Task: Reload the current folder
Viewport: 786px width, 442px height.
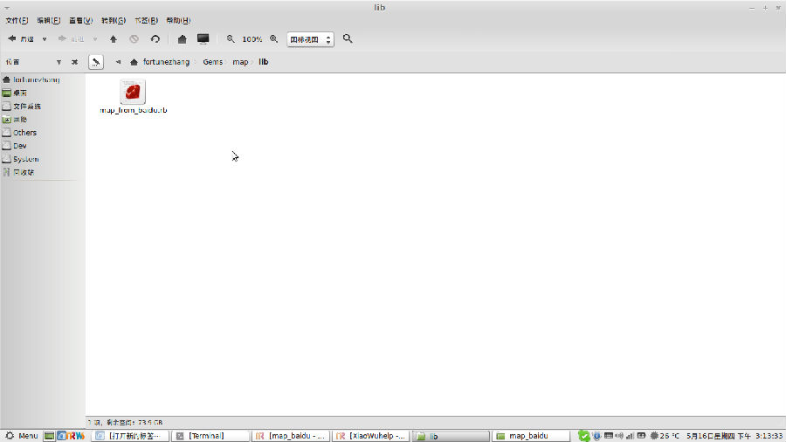Action: pyautogui.click(x=155, y=39)
